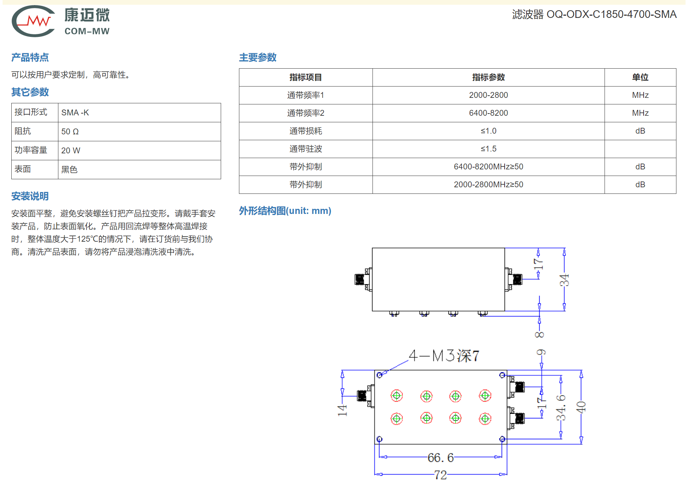Image resolution: width=687 pixels, height=483 pixels.
Task: Click the left SMA connector in side view
Action: pyautogui.click(x=363, y=279)
